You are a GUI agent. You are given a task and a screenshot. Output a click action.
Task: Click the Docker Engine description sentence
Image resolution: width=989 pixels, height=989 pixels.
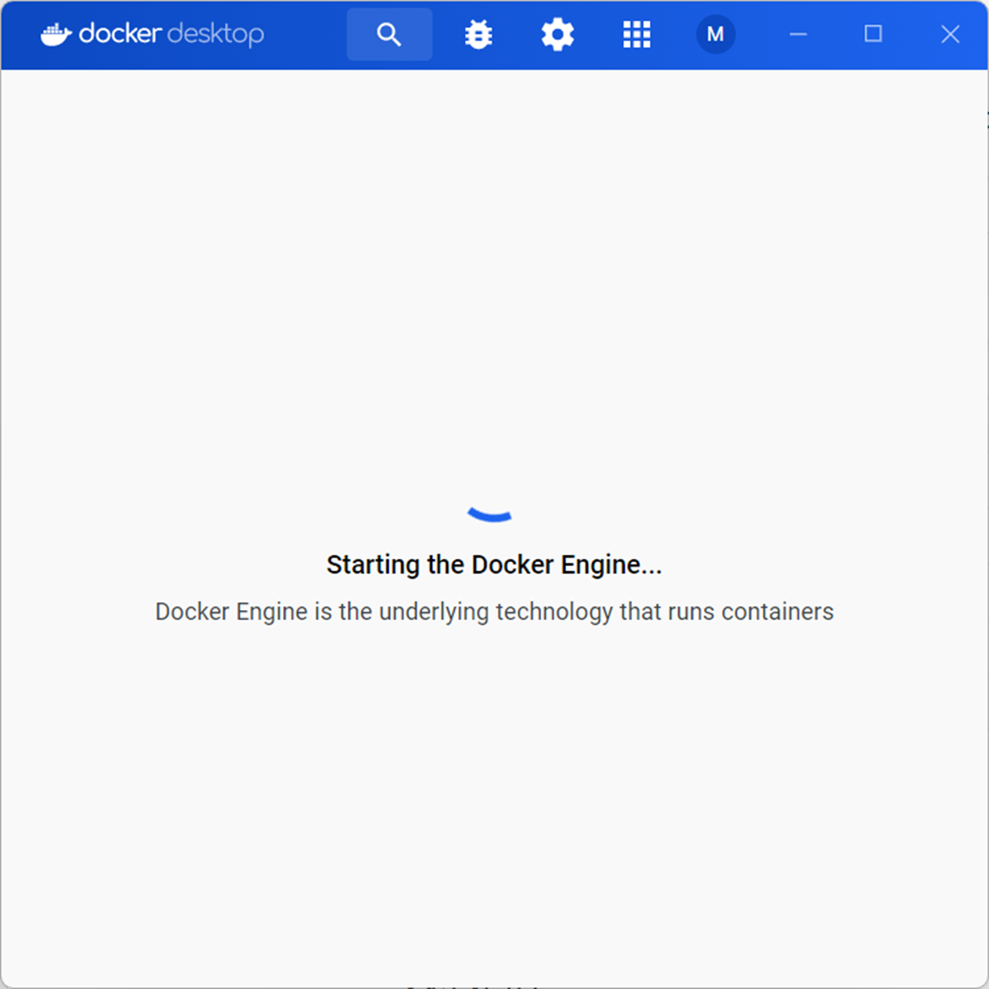(x=494, y=612)
